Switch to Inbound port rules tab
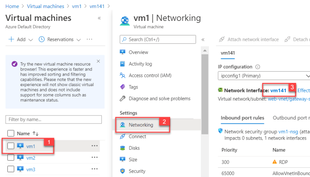The width and height of the screenshot is (310, 177). [x=243, y=118]
